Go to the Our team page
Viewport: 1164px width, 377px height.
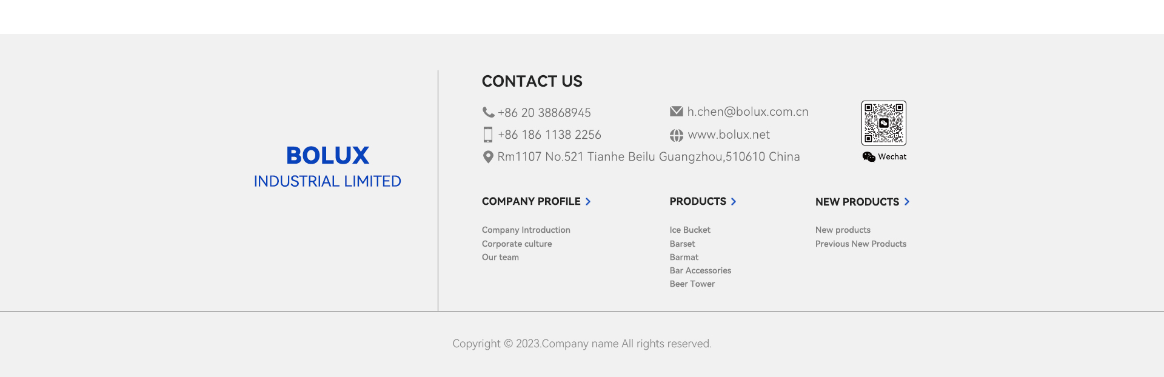pos(500,258)
